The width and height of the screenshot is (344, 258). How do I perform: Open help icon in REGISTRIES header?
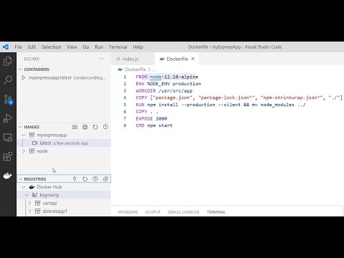coord(95,179)
